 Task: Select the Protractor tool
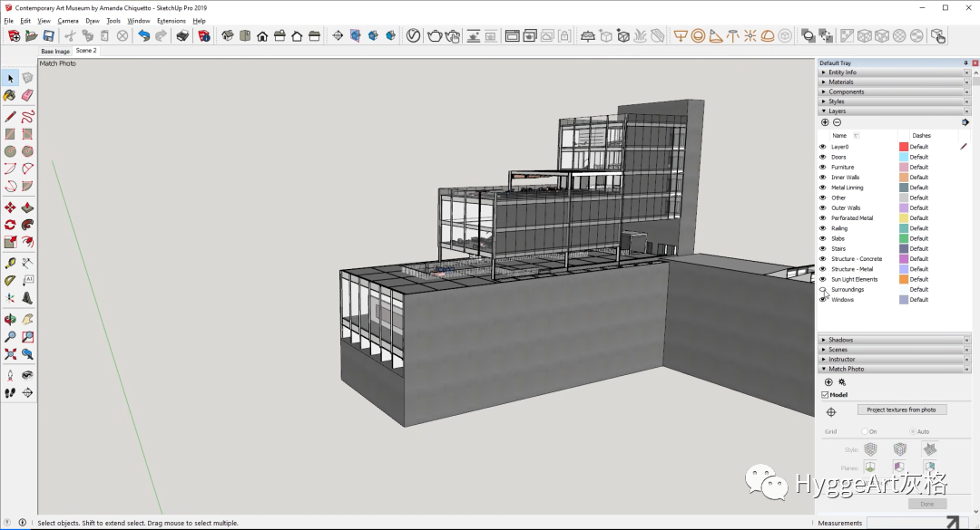[10, 281]
